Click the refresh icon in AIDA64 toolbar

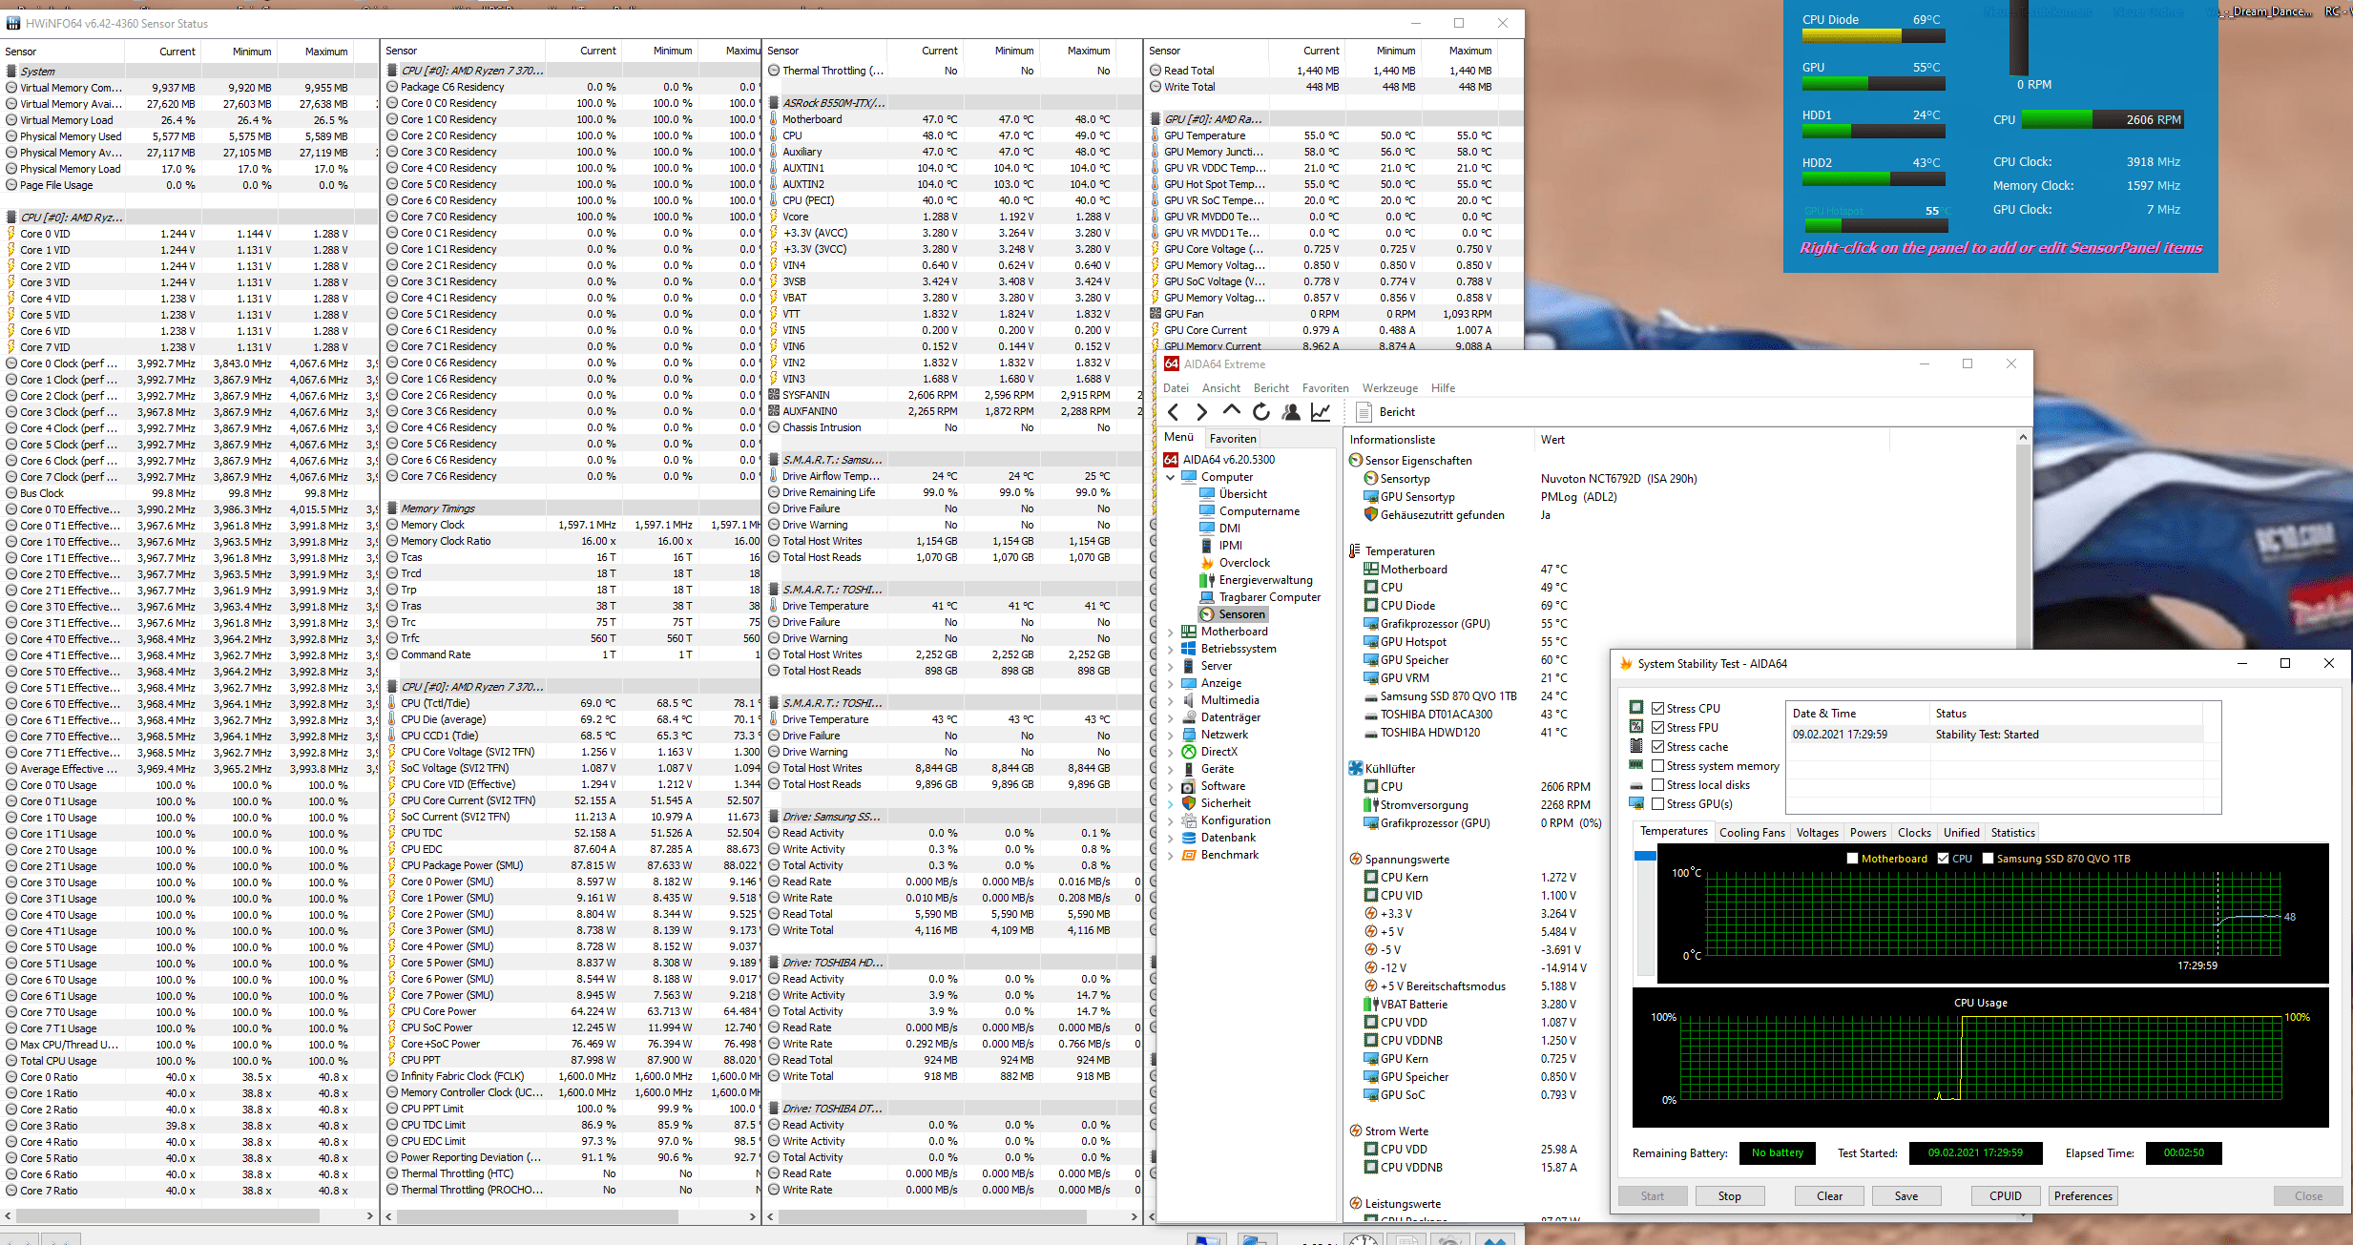tap(1261, 412)
